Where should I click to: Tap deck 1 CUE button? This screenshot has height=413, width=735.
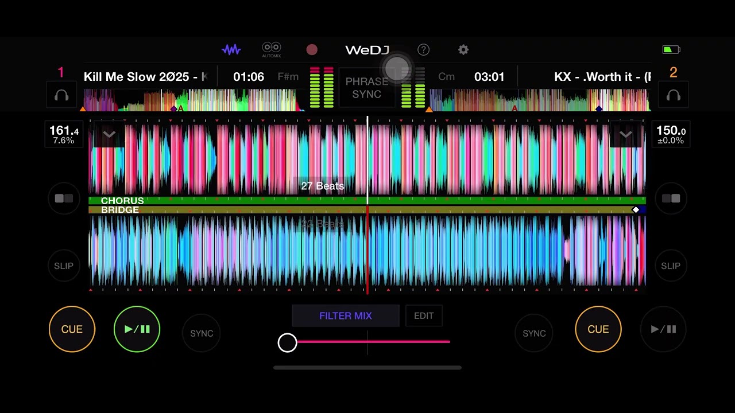tap(72, 329)
